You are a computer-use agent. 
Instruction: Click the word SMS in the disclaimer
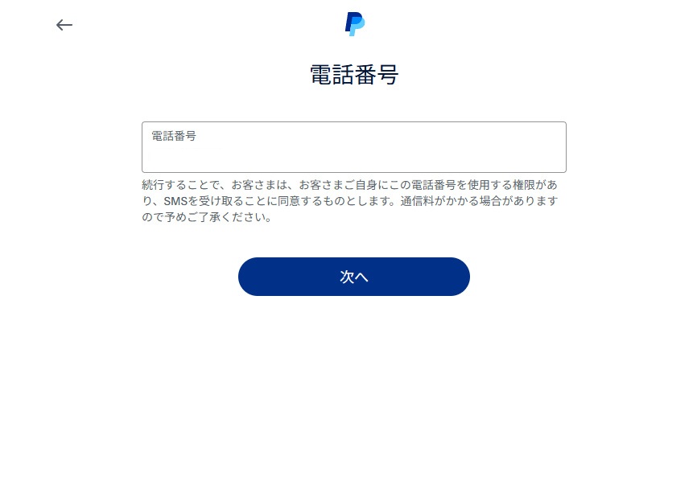pyautogui.click(x=175, y=201)
